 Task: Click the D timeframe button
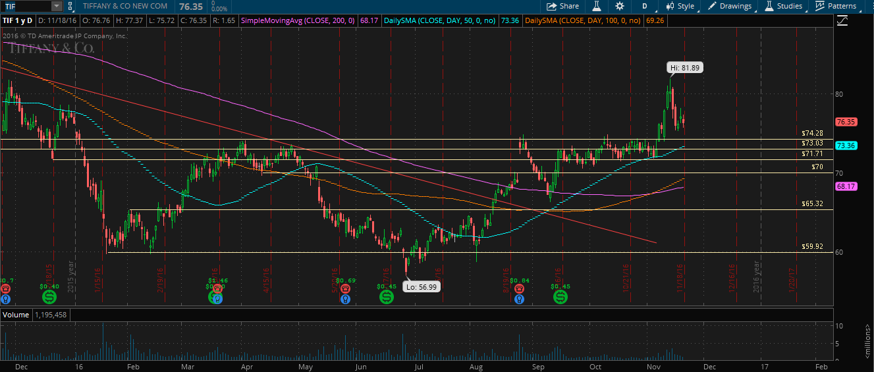click(x=645, y=6)
